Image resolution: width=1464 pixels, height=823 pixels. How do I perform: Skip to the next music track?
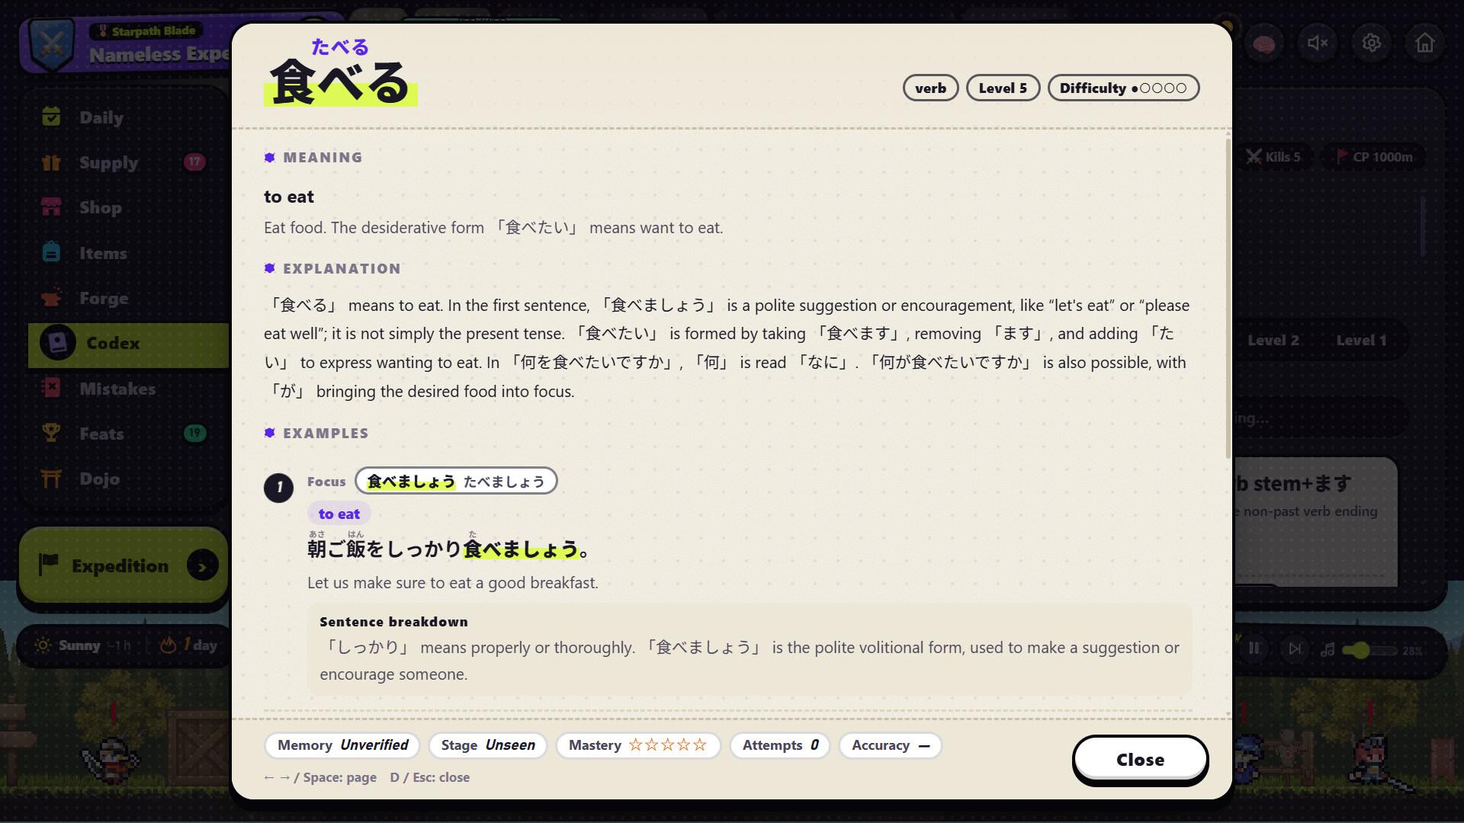[1295, 649]
